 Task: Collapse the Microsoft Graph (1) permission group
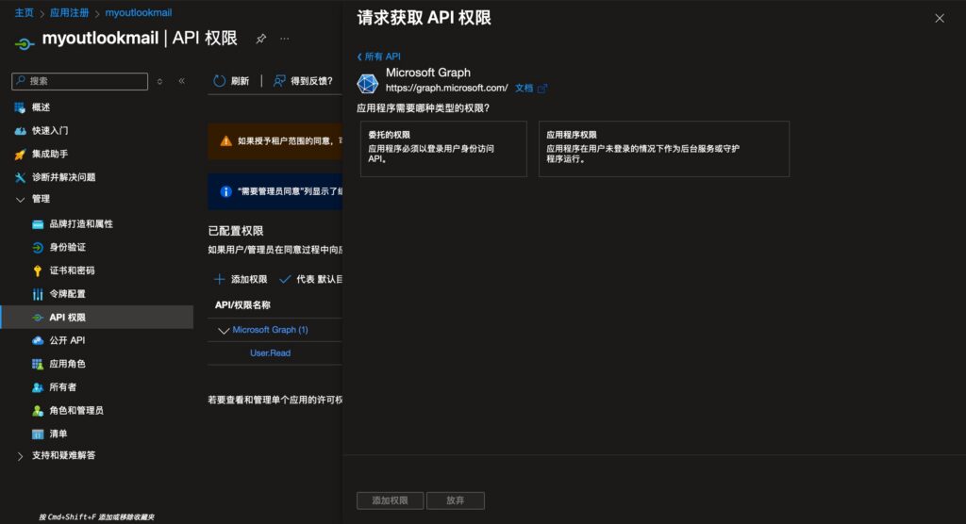click(224, 330)
